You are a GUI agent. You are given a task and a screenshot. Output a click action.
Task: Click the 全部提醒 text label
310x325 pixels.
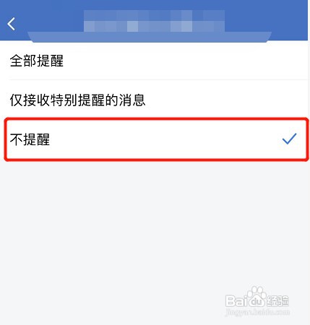(37, 61)
